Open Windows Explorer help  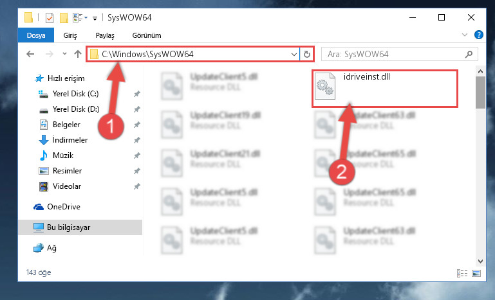pos(478,35)
